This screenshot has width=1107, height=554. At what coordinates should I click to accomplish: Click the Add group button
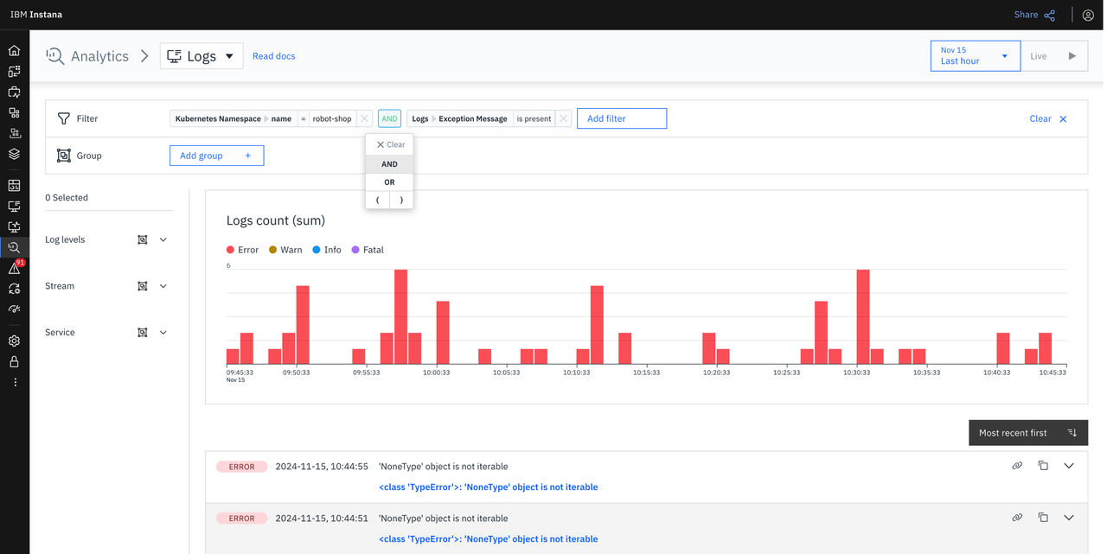tap(216, 156)
